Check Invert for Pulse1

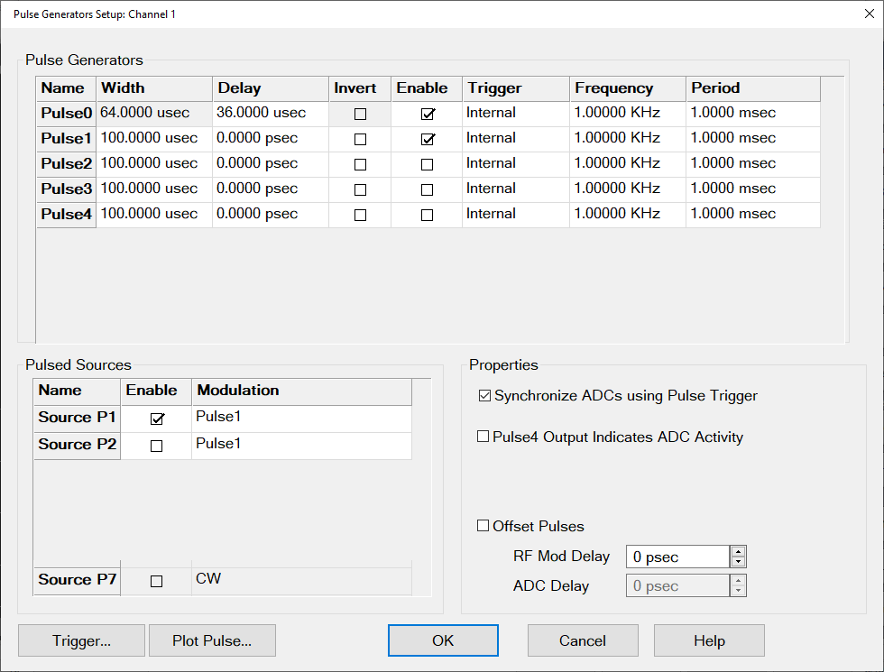[x=361, y=140]
